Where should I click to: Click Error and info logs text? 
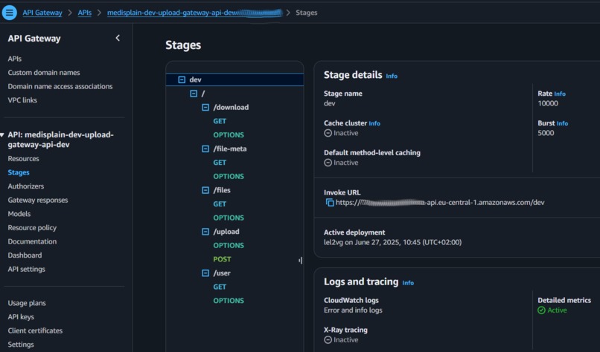point(353,310)
